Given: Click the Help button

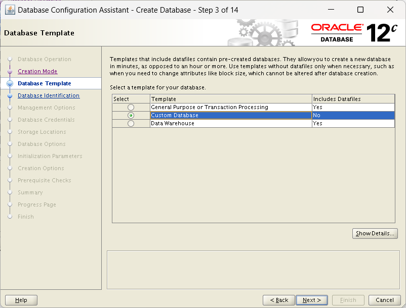Looking at the screenshot, I should [x=21, y=300].
